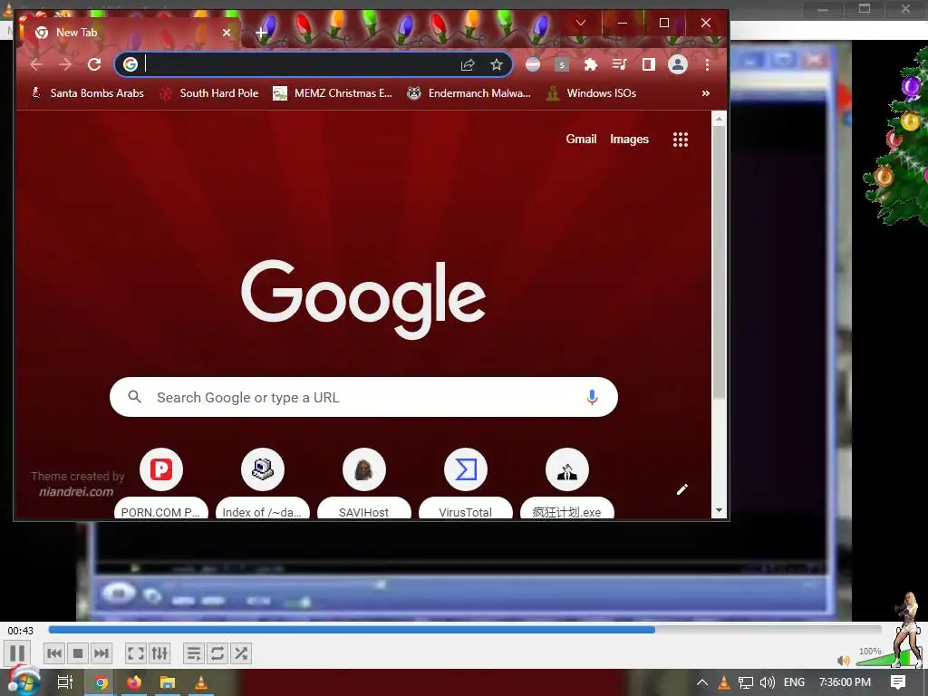This screenshot has height=696, width=928.
Task: Click VLC elapsed time 00:43
Action: (20, 631)
